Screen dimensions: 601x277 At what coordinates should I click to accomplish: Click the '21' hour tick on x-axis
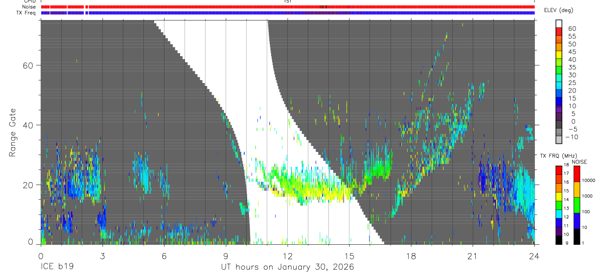click(472, 256)
